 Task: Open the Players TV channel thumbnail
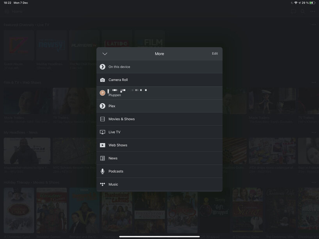point(84,45)
